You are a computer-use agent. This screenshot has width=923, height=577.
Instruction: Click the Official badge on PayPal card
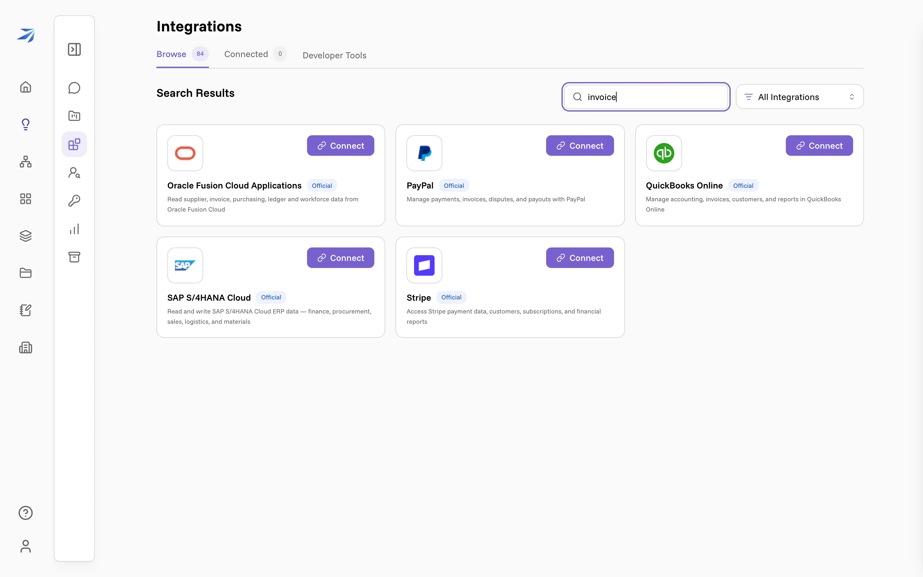[454, 186]
